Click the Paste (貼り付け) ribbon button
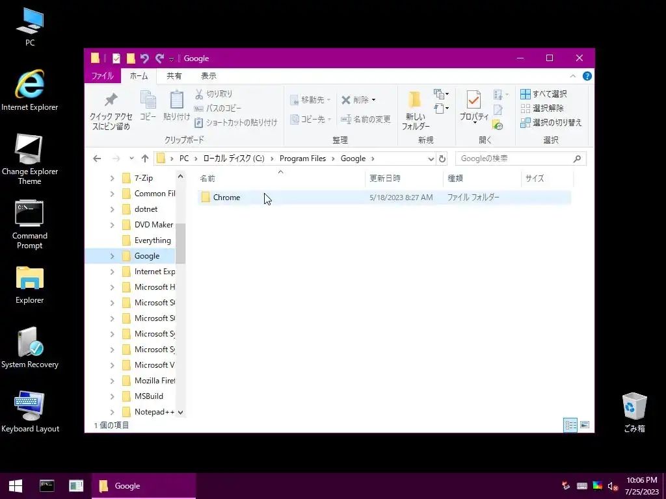Screen dimensions: 666x499 pos(176,106)
